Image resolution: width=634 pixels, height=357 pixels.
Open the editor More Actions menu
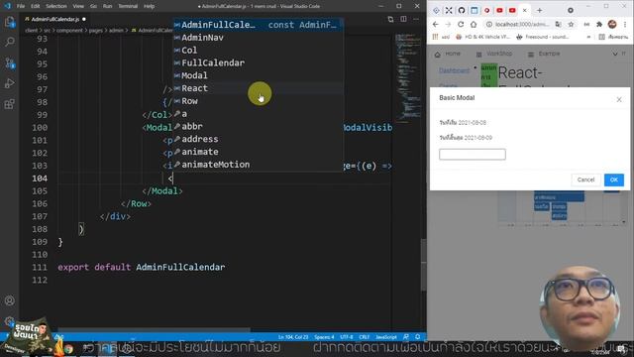coord(416,19)
